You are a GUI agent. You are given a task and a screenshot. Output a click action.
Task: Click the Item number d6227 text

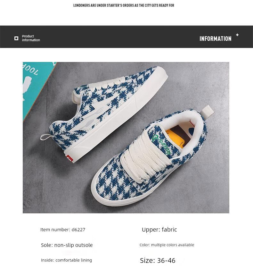click(63, 230)
